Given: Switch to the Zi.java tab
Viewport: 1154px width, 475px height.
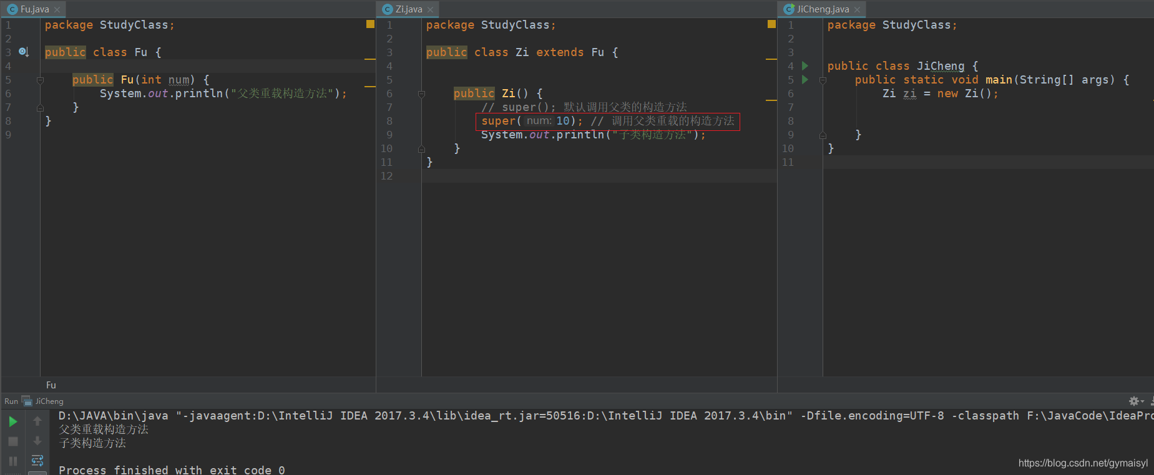Looking at the screenshot, I should [x=409, y=9].
